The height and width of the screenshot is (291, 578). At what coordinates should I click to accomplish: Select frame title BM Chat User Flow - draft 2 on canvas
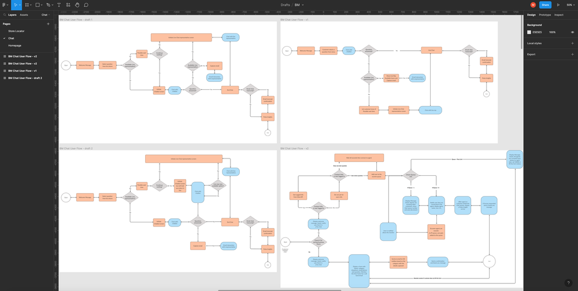[76, 149]
